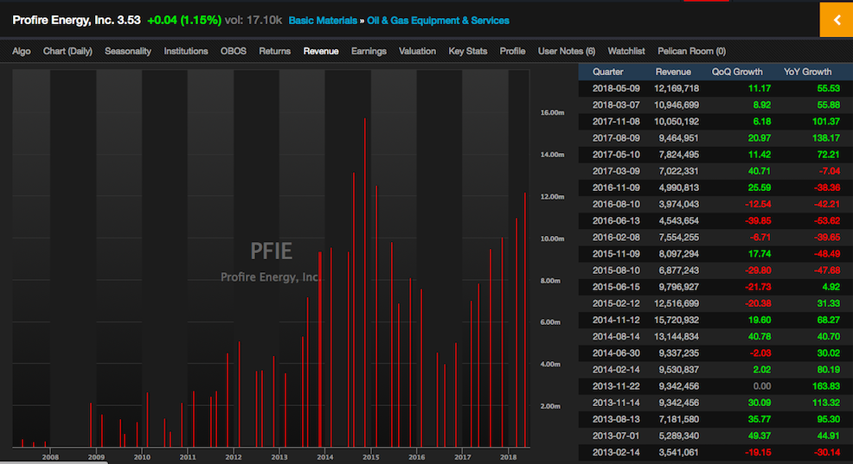Click revenue value 15,720,932
The image size is (853, 464).
click(677, 320)
